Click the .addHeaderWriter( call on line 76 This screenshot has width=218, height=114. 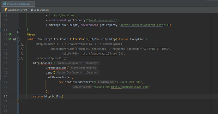point(59,77)
